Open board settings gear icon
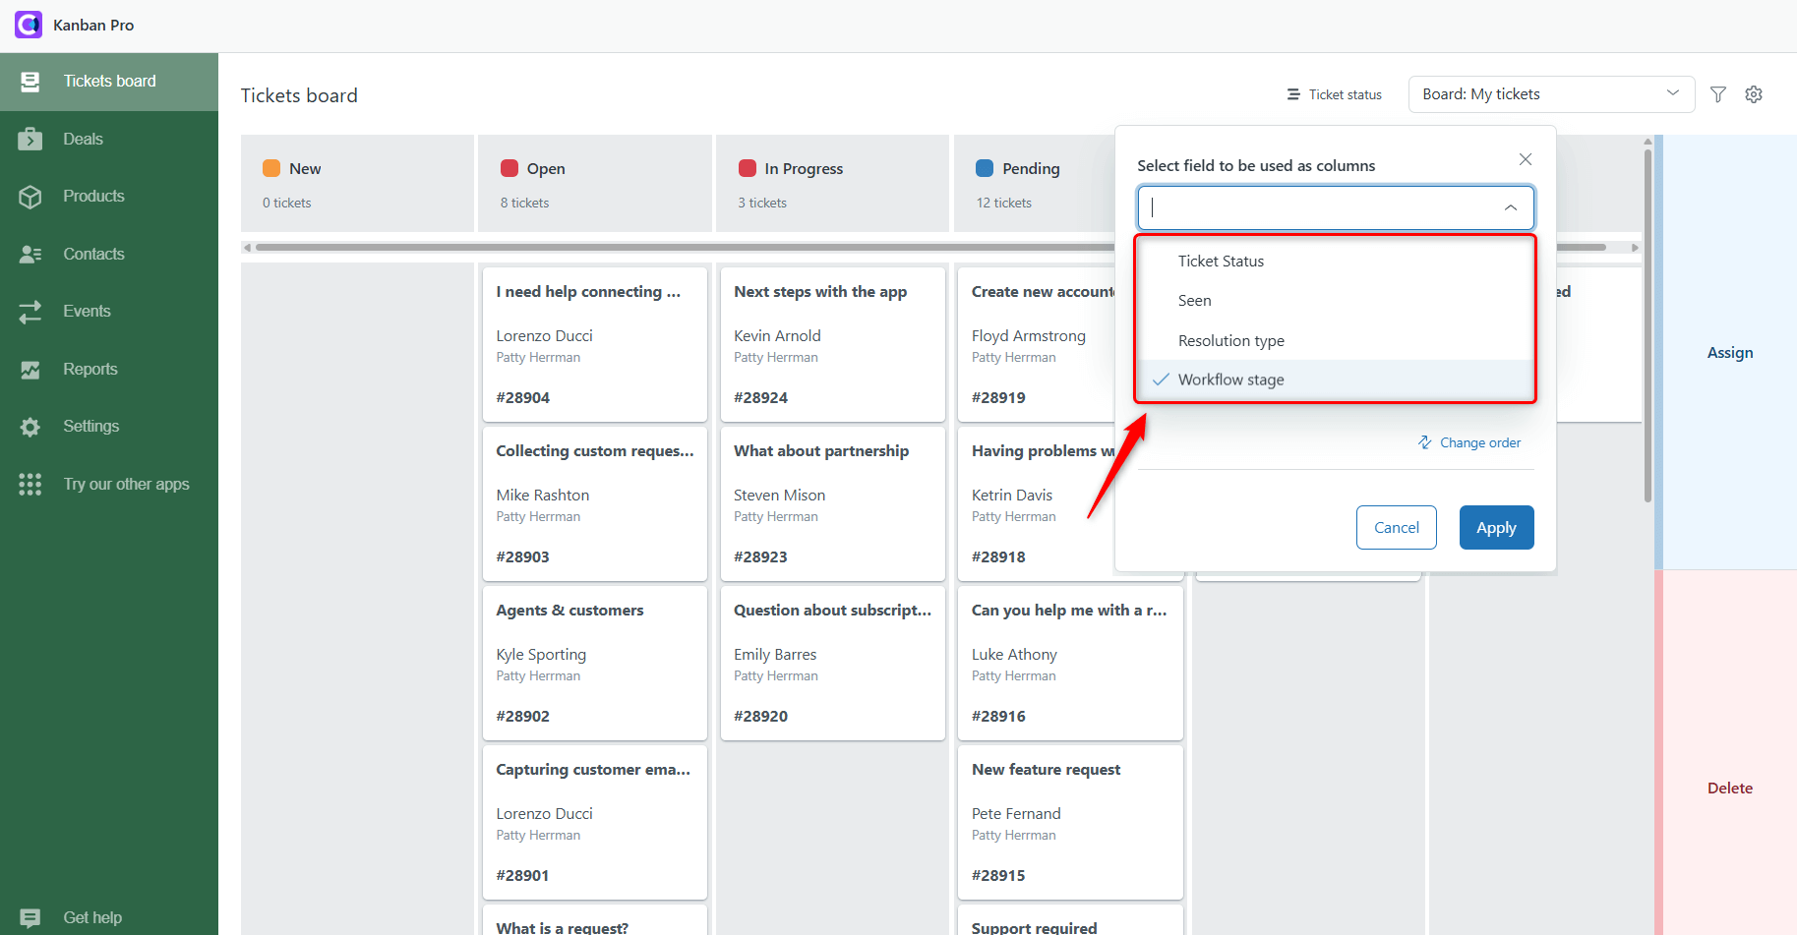The width and height of the screenshot is (1797, 935). (x=1754, y=94)
